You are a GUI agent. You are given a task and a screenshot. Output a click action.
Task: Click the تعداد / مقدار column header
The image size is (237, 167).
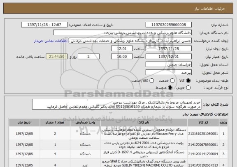click(x=55, y=122)
